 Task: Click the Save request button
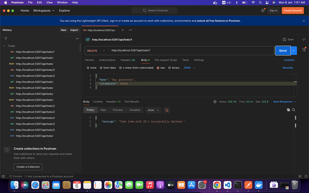pos(288,40)
